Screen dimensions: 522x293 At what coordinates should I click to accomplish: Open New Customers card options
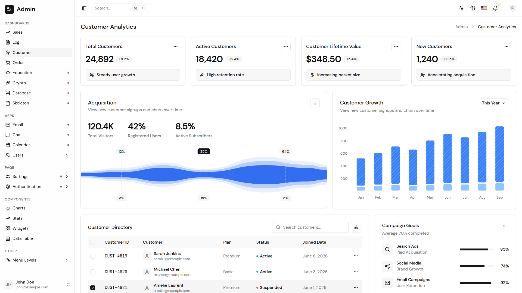[507, 47]
